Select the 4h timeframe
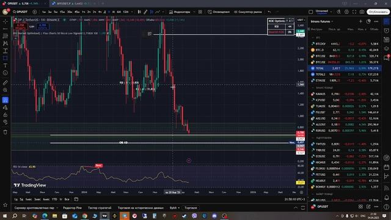This screenshot has height=220, width=391. click(x=100, y=12)
